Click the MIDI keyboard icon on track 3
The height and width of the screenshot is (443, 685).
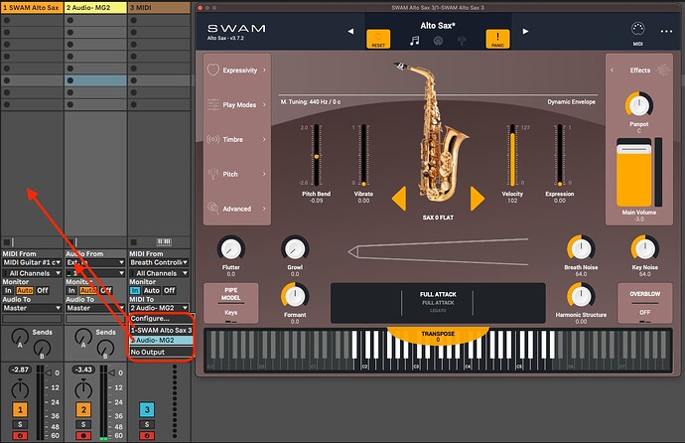point(164,242)
